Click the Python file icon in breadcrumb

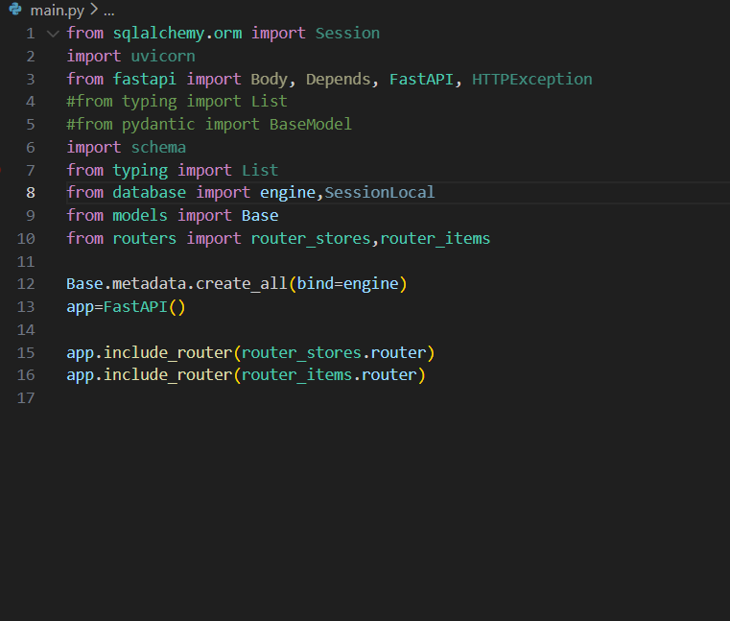[x=15, y=9]
